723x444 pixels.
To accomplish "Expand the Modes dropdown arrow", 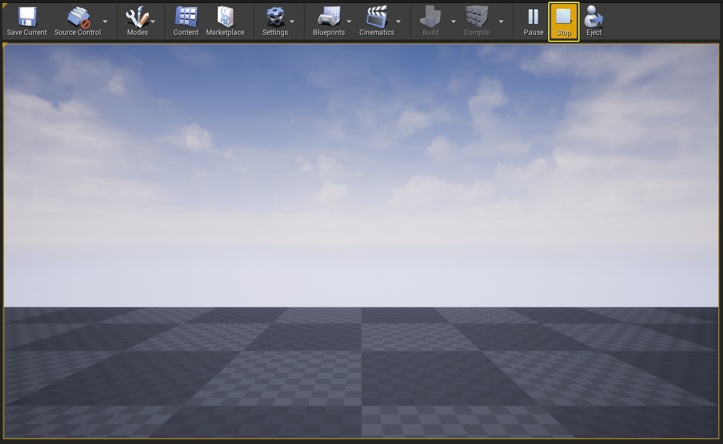I will click(153, 22).
